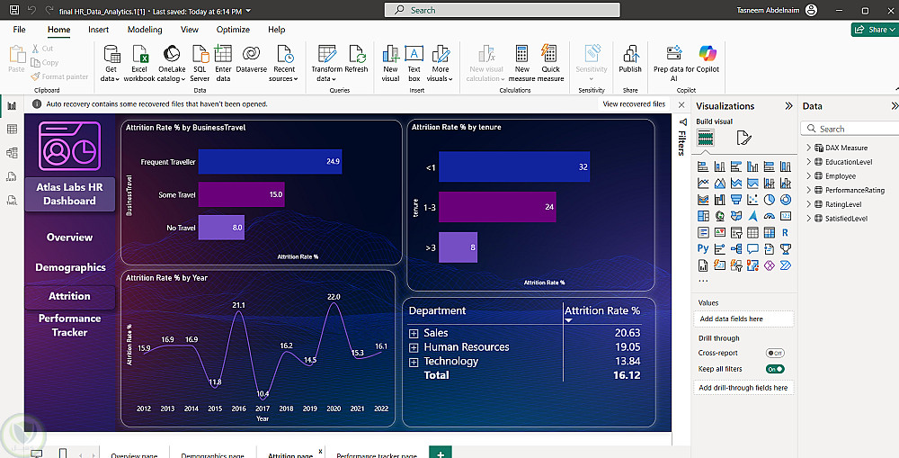Open DAX query view in sidebar

(x=12, y=176)
